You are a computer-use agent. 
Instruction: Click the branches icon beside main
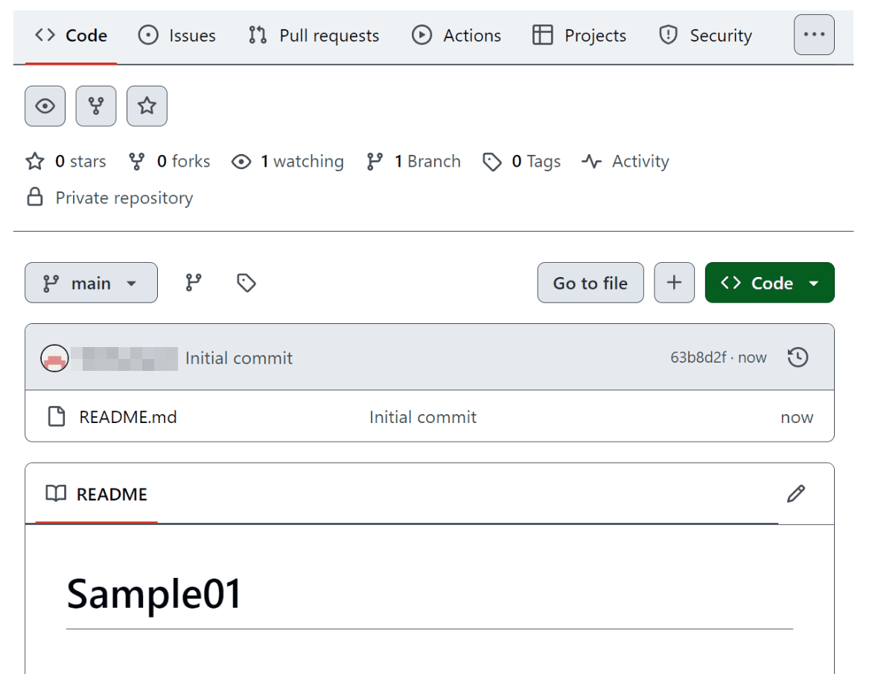[193, 282]
